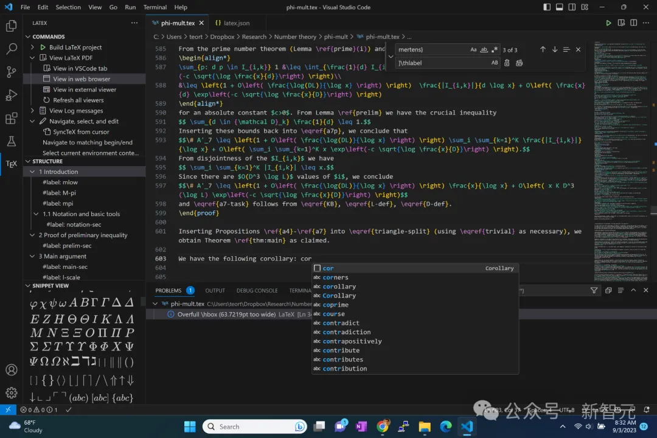
Task: Click the Replace All icon in find widget
Action: 519,63
